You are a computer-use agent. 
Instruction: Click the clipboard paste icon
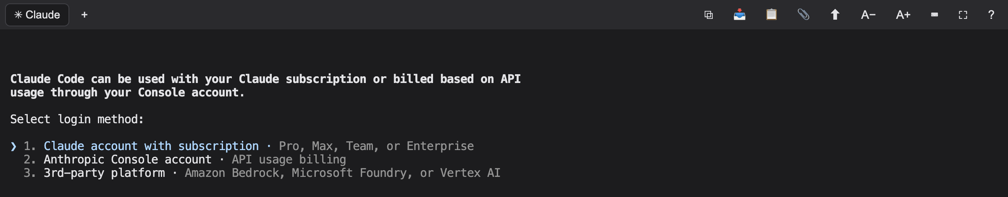coord(772,15)
